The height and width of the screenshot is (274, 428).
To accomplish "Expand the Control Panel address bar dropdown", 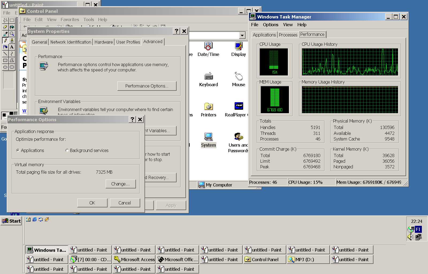I will click(x=242, y=35).
